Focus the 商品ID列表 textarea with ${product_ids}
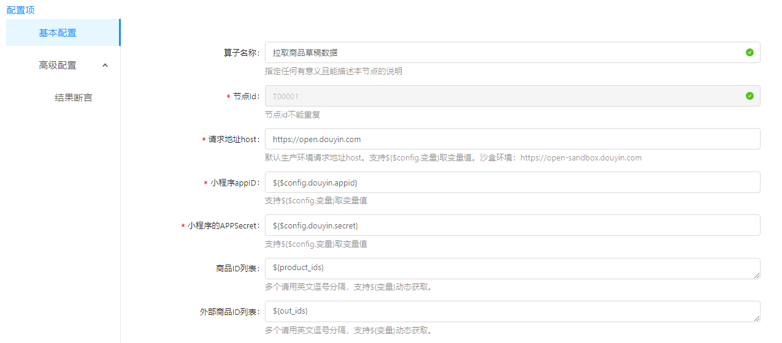This screenshot has height=343, width=782. 503,268
